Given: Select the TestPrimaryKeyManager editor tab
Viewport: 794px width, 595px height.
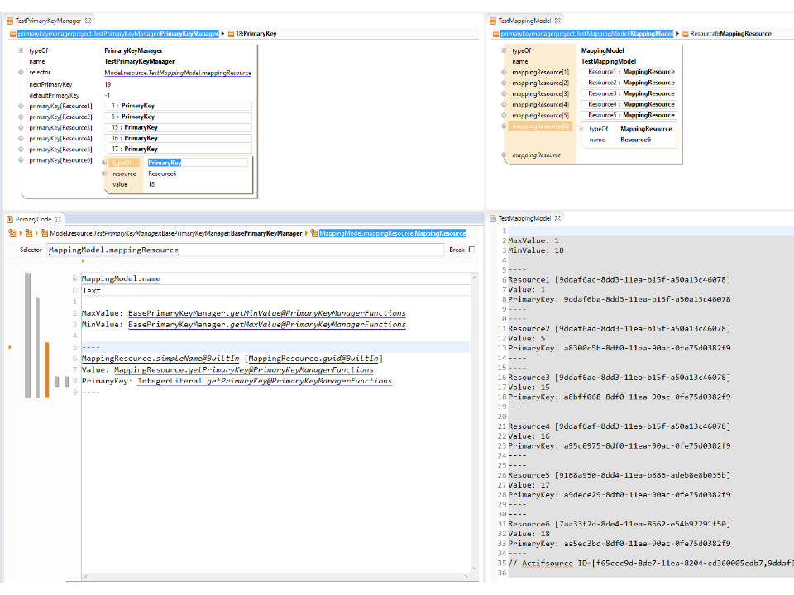Looking at the screenshot, I should click(50, 20).
